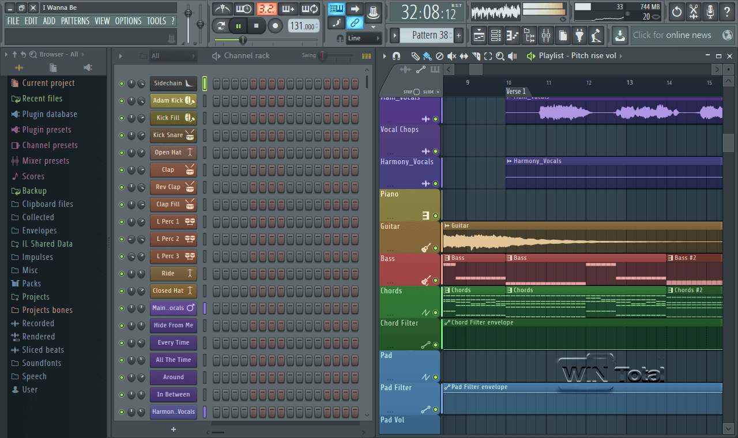Open the channel filter All dropdown
Screen dimensions: 738x438
172,56
